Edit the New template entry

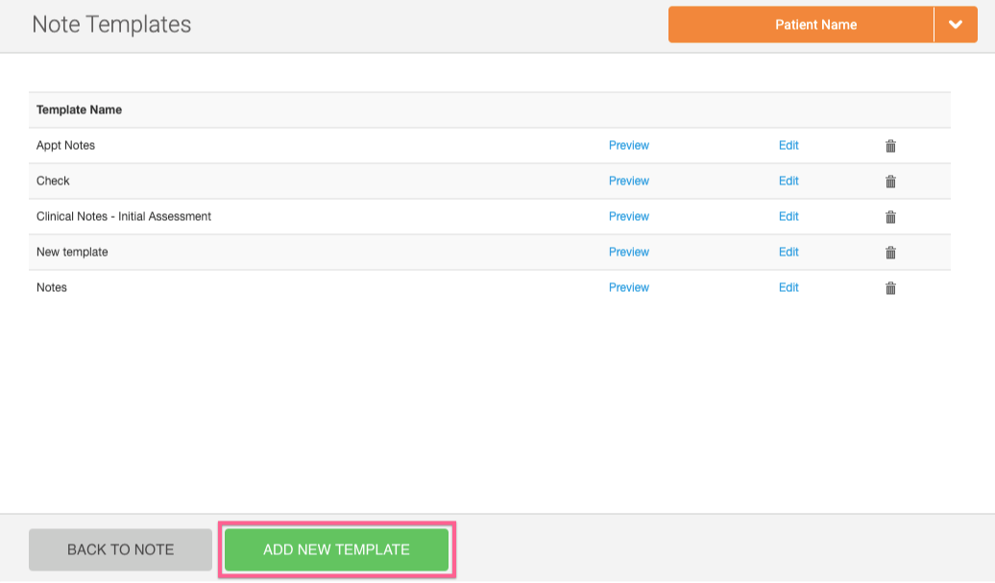tap(789, 252)
